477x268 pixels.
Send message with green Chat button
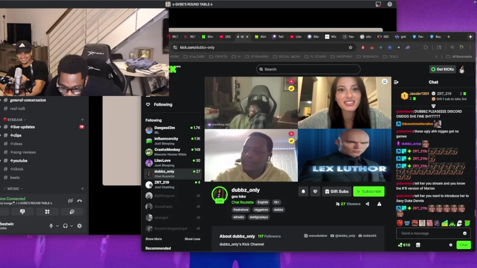click(x=464, y=245)
